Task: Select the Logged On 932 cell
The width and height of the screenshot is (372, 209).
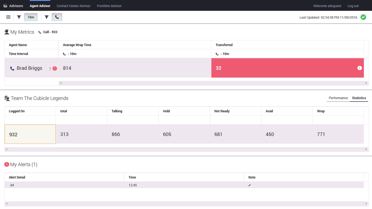Action: [x=30, y=134]
